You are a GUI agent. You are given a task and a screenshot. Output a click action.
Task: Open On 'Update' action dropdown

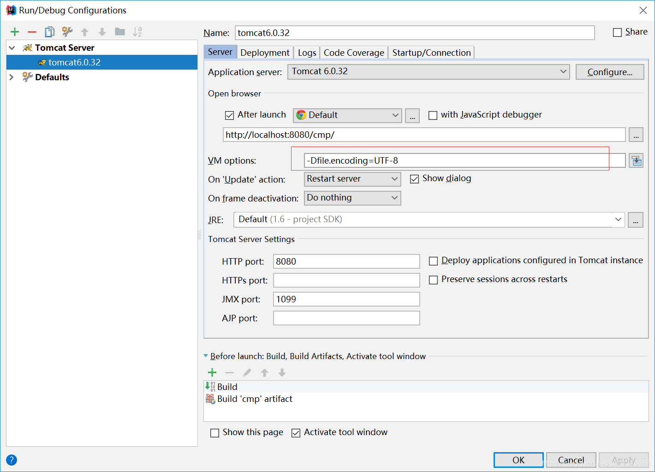[352, 179]
